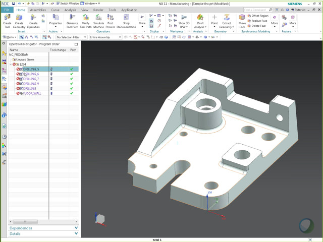
Task: Open the File tab
Action: pyautogui.click(x=7, y=10)
